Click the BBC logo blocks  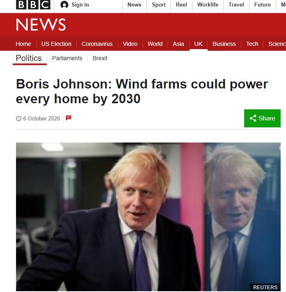33,5
